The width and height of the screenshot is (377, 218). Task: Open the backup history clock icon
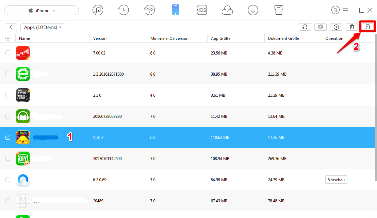coord(123,10)
